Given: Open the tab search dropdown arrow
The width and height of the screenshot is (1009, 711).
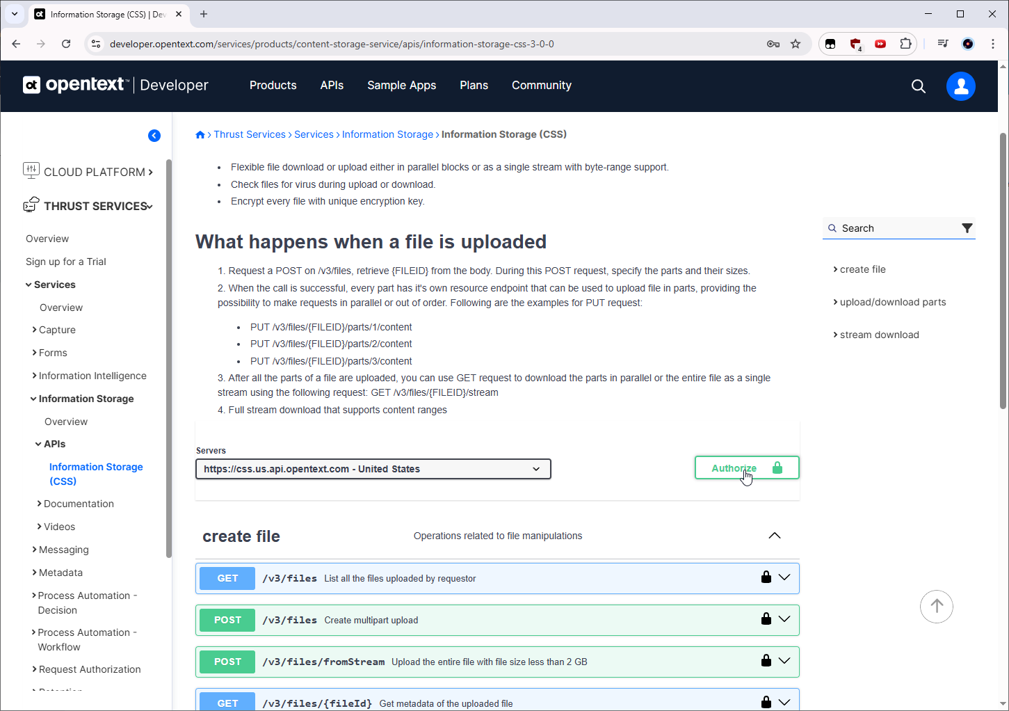Looking at the screenshot, I should point(14,14).
